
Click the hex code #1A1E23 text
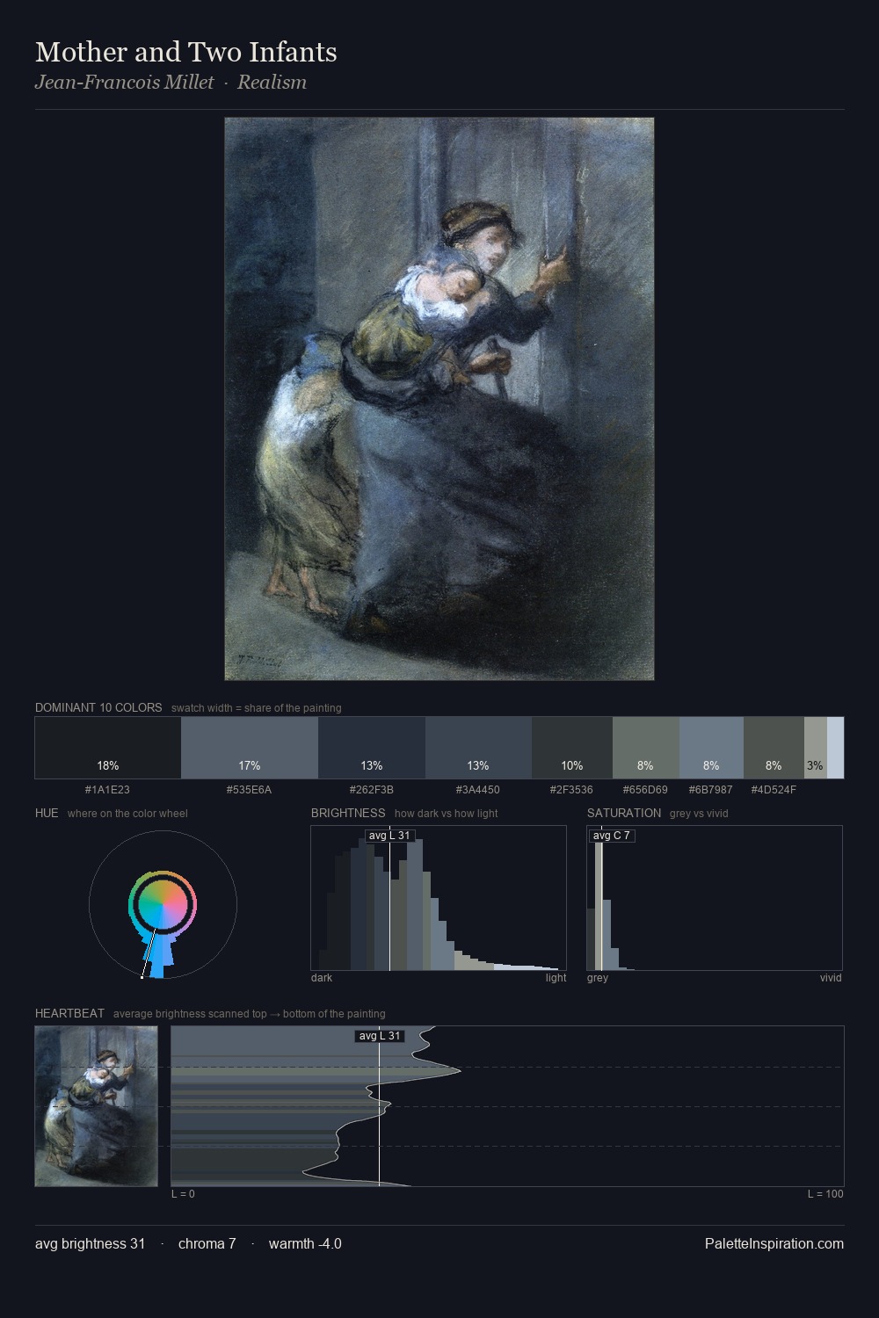point(107,789)
